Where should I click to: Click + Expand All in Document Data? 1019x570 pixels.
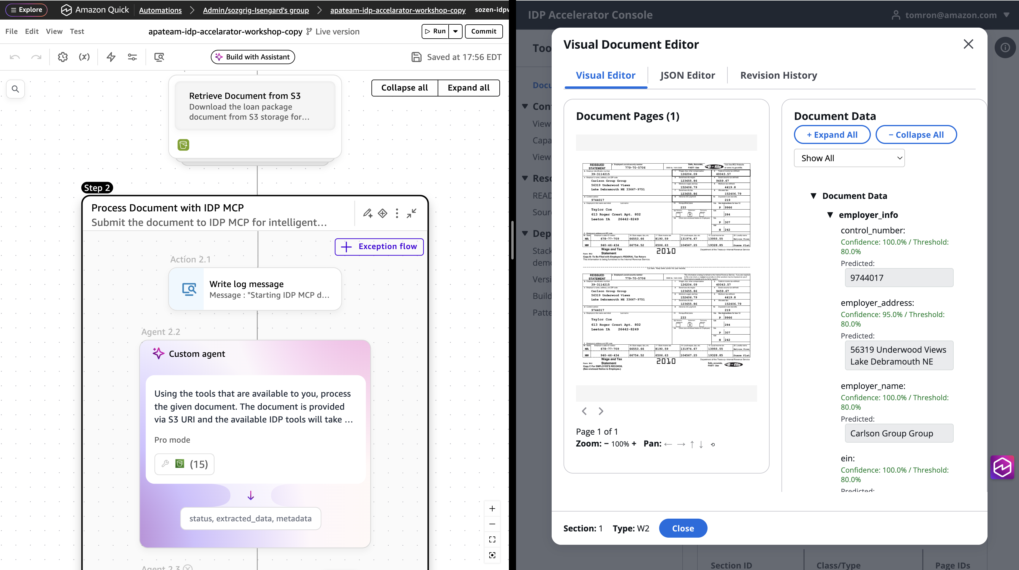tap(832, 135)
